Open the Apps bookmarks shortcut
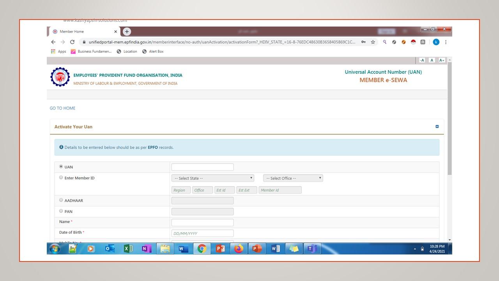The image size is (499, 281). (58, 52)
